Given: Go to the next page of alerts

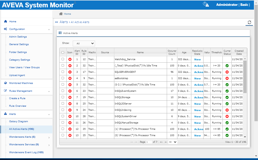Looking at the screenshot, I should click(x=161, y=142).
